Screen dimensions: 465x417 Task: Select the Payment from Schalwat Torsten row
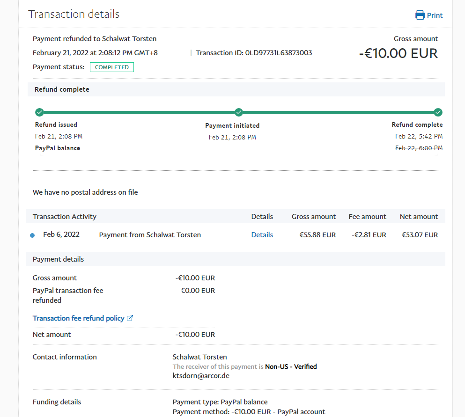point(150,235)
